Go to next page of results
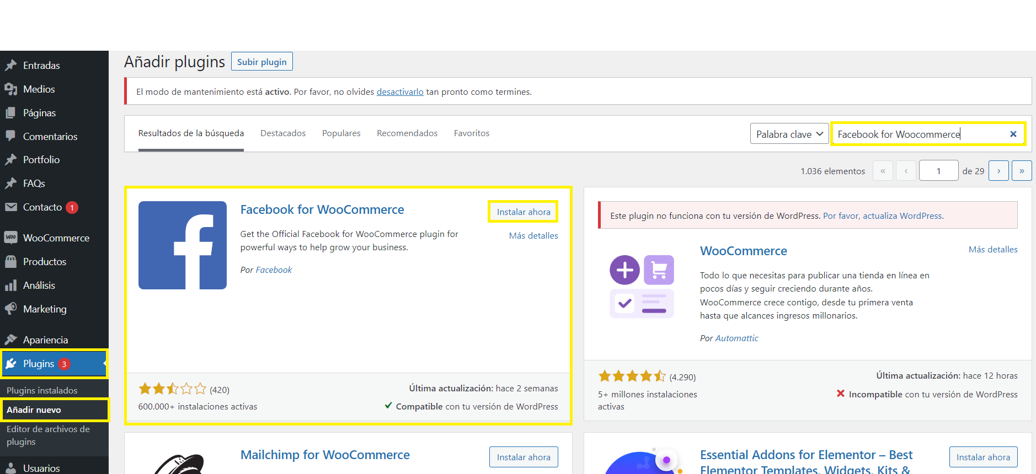The image size is (1036, 474). coord(998,171)
